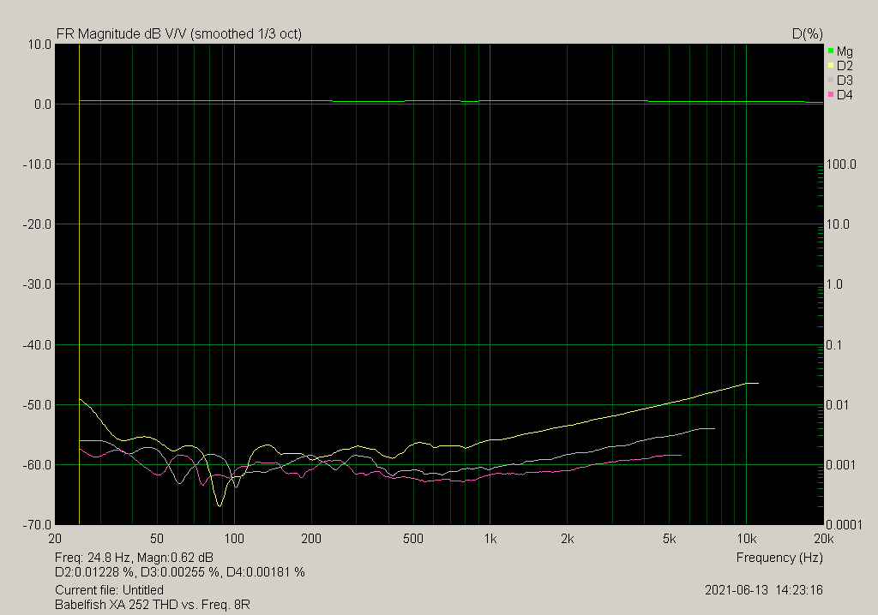
Task: Click the 0.001 right axis value
Action: (x=841, y=465)
